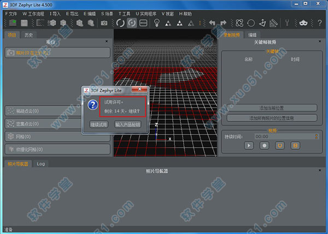The height and width of the screenshot is (234, 328).
Task: Open options with the wrench icon
Action: tap(287, 23)
